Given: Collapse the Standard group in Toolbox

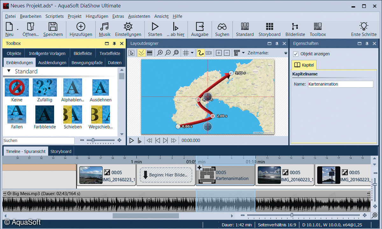Looking at the screenshot, I should tap(9, 71).
